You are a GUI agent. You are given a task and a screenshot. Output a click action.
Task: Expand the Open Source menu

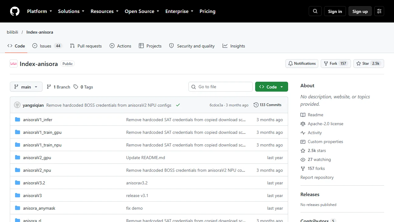click(142, 11)
